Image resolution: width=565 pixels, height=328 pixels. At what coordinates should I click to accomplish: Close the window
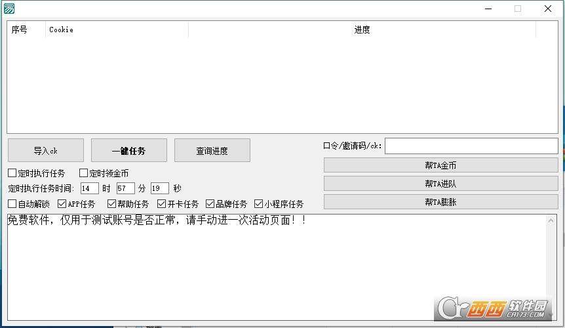point(548,9)
